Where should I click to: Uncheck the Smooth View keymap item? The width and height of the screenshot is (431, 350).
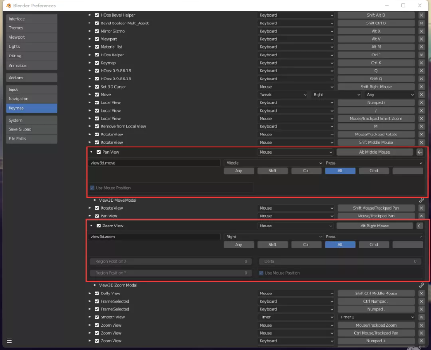(x=97, y=317)
